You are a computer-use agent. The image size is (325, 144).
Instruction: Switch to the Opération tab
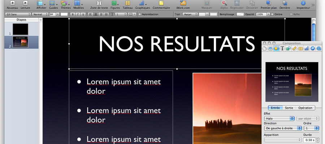[305, 108]
